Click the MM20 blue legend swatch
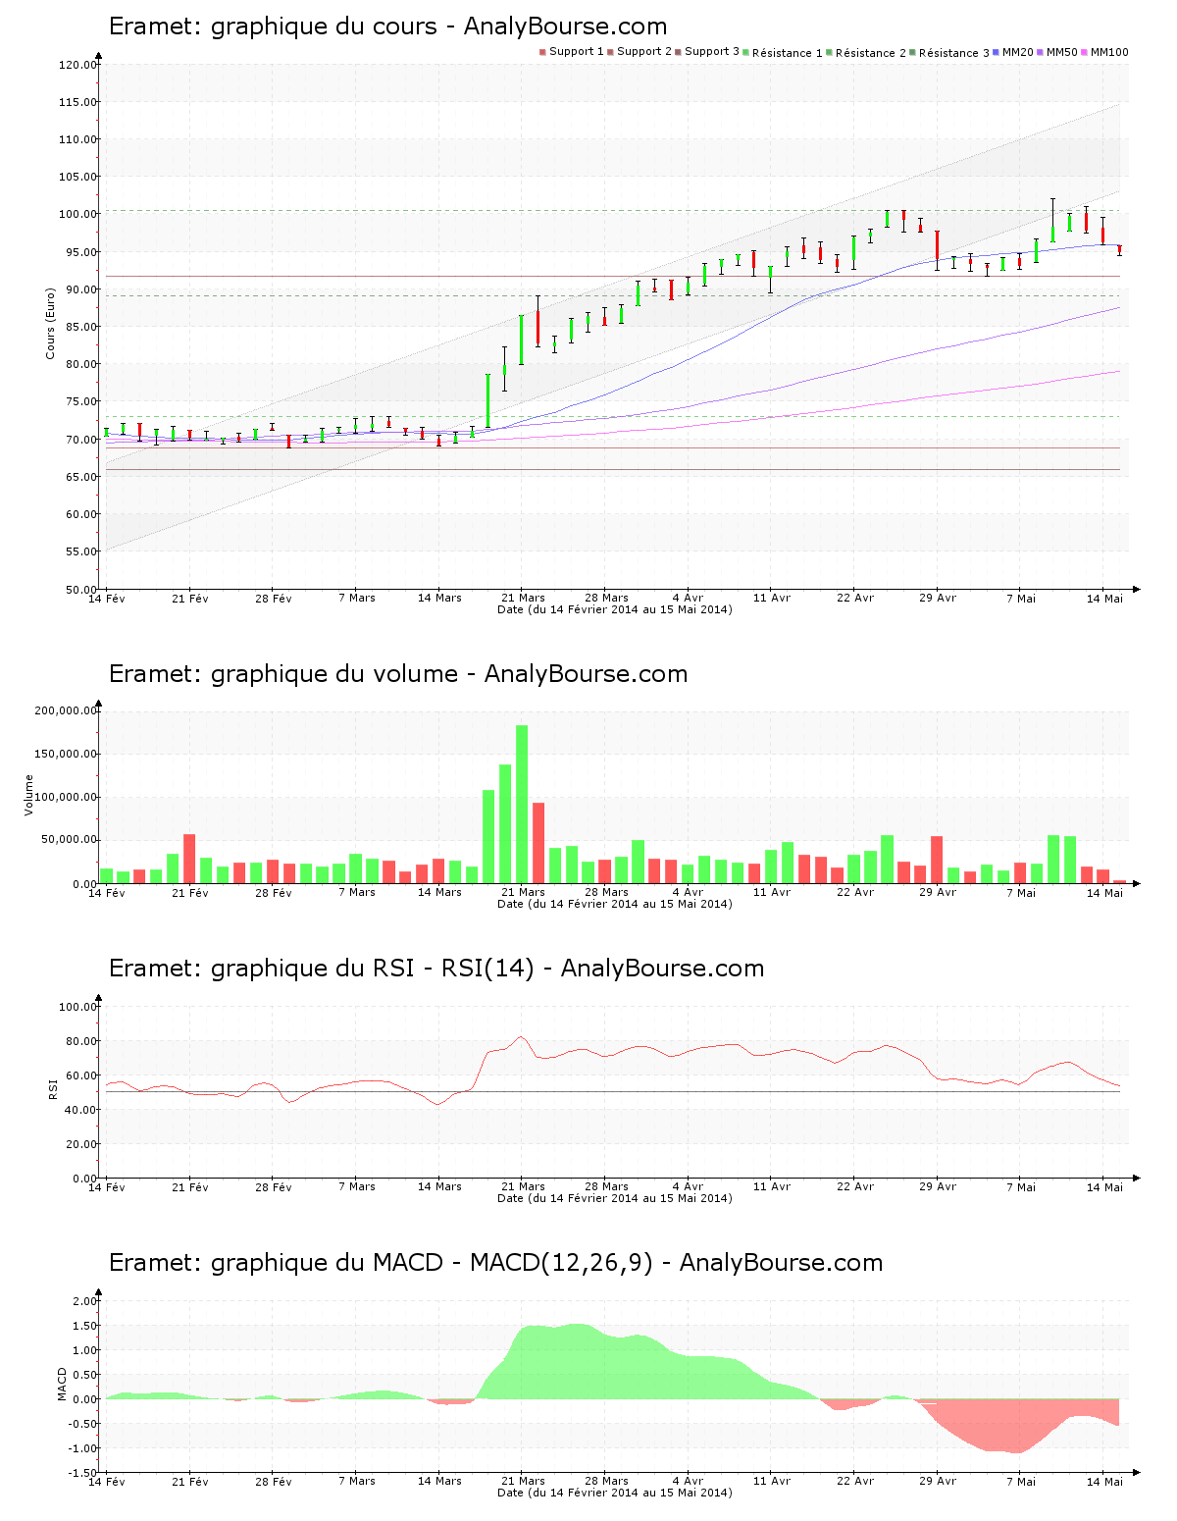The height and width of the screenshot is (1521, 1177). click(x=996, y=52)
